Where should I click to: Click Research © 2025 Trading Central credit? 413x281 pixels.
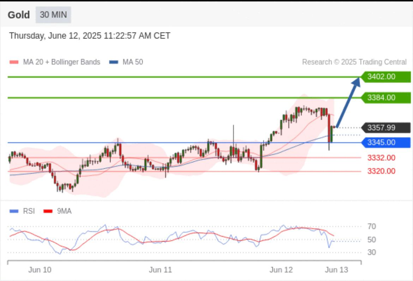click(x=354, y=62)
